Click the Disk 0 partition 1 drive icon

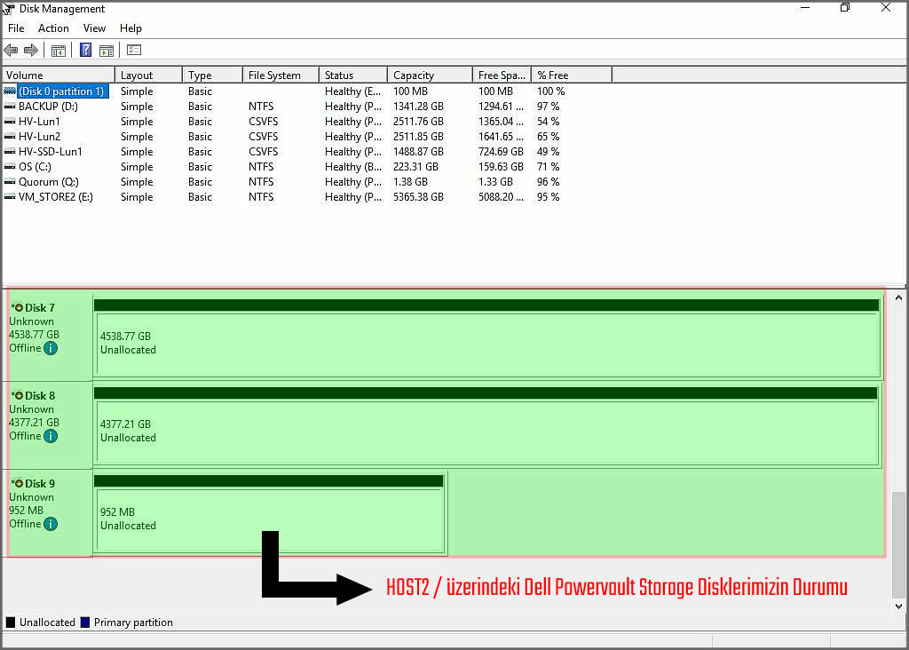(x=10, y=91)
